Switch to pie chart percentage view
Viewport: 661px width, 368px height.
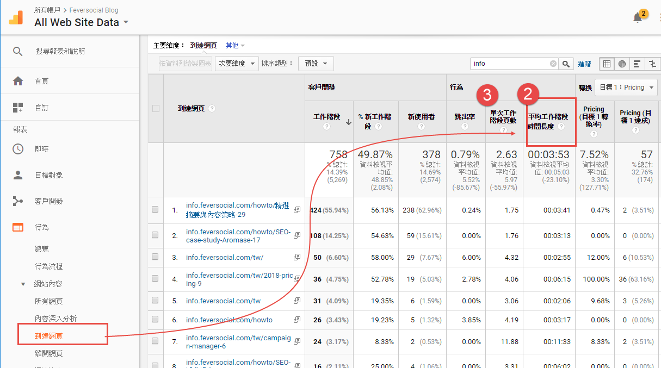(621, 64)
